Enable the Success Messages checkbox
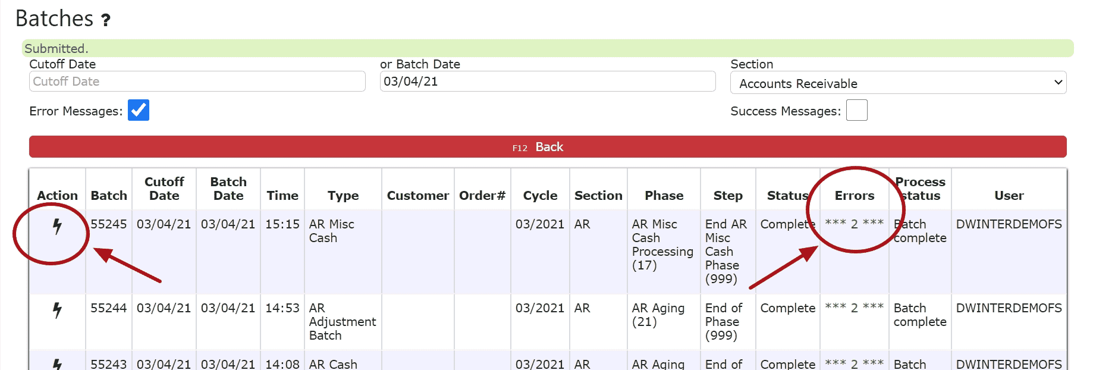The width and height of the screenshot is (1093, 370). [x=856, y=111]
